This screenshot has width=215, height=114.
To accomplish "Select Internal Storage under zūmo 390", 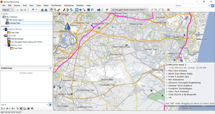I will (17, 39).
